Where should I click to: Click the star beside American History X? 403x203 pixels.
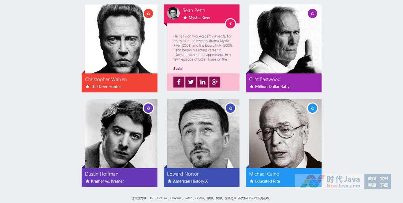169,181
